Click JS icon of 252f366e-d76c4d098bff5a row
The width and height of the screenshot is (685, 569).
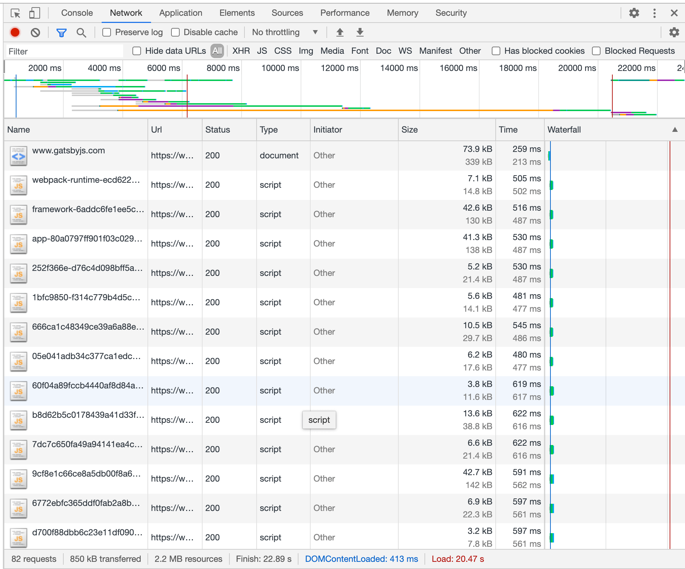[19, 273]
